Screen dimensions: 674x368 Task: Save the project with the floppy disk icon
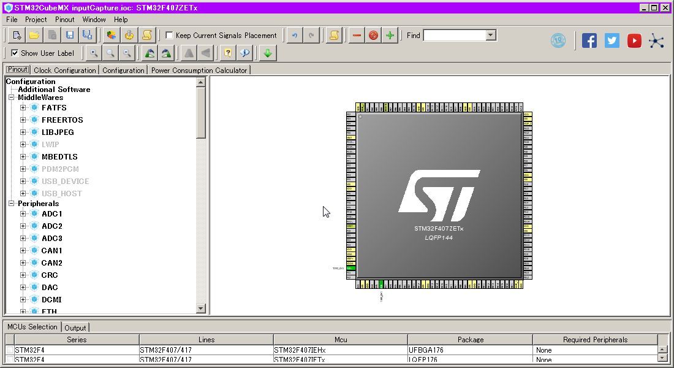[x=70, y=36]
